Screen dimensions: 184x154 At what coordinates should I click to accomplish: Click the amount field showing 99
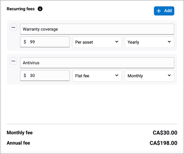(47, 42)
